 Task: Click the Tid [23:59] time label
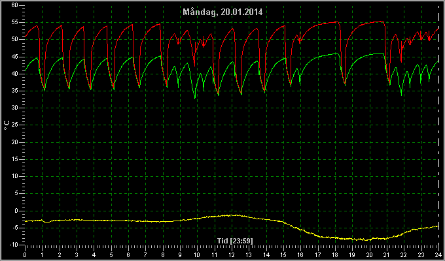coord(235,241)
